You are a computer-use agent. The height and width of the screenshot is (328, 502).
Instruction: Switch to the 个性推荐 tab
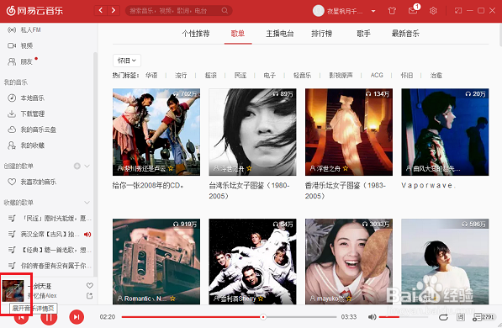tap(196, 34)
